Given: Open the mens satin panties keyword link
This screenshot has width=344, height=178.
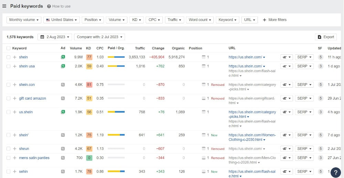Looking at the screenshot, I should (34, 158).
